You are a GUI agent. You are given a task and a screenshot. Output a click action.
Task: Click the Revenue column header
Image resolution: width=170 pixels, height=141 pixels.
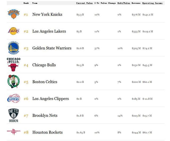tap(136, 3)
